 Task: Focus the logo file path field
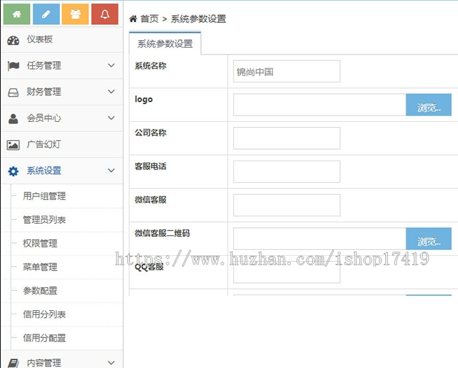320,105
